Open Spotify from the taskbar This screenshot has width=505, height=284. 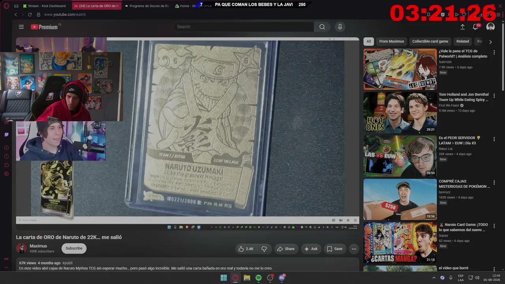[258, 278]
